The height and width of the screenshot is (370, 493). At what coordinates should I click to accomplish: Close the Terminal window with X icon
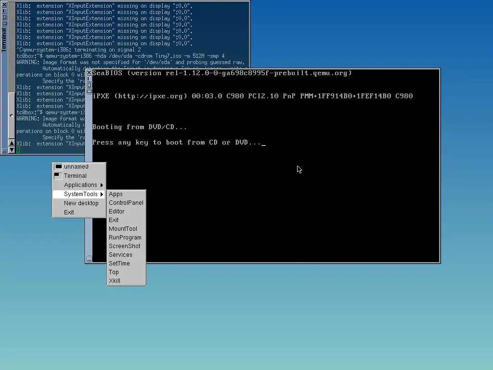4,5
